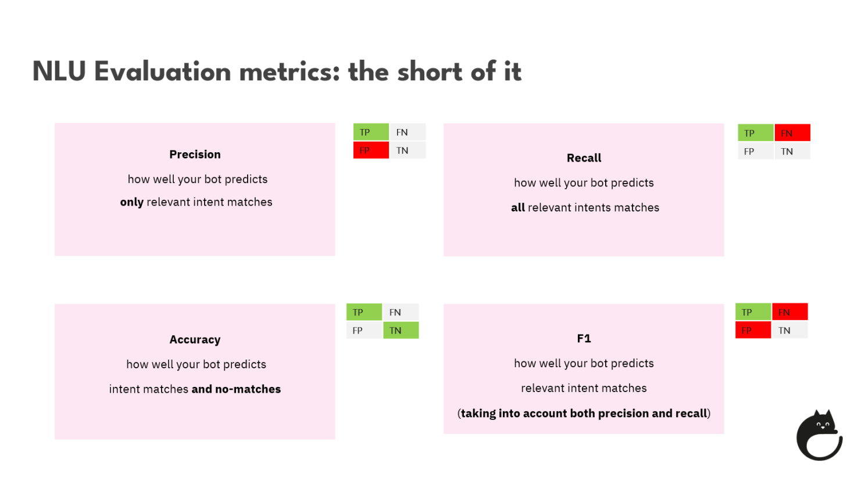This screenshot has height=481, width=865.
Task: Click the "intent matches and no-matches" text line
Action: point(195,389)
